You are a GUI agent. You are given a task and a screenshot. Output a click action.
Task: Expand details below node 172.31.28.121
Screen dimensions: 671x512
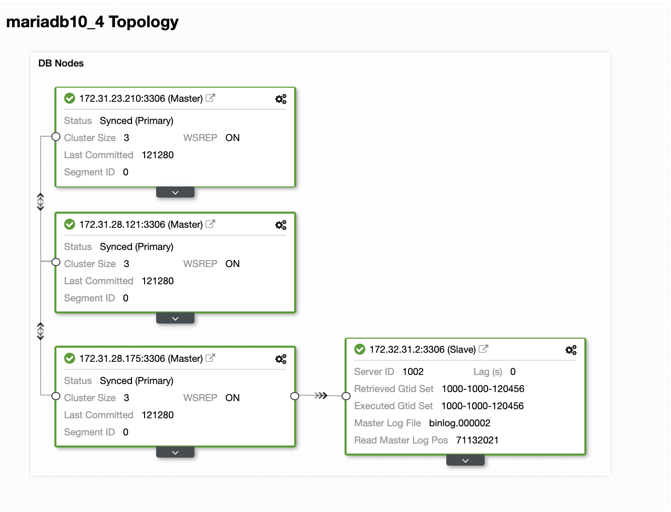pos(175,318)
